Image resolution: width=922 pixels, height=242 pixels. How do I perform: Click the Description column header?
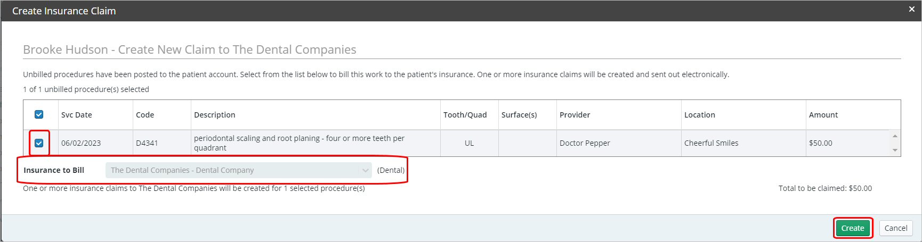(x=214, y=115)
